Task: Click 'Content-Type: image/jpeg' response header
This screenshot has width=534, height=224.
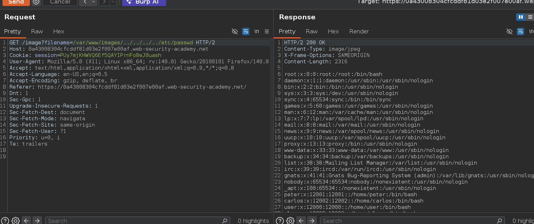Action: (x=322, y=49)
